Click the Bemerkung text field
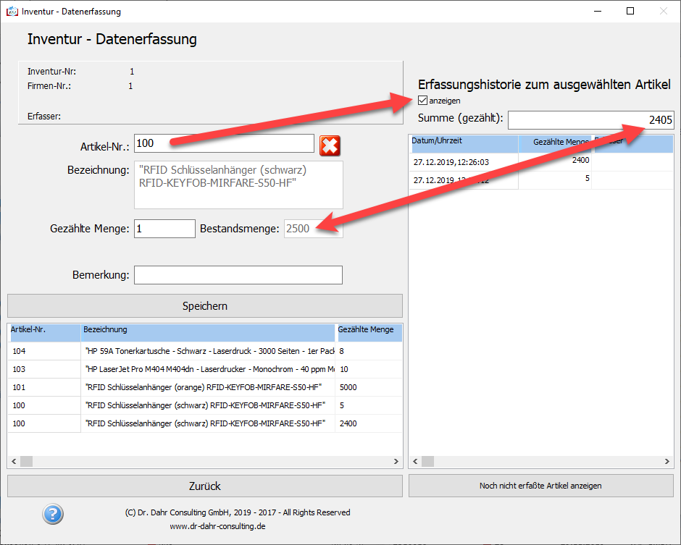681x545 pixels. [x=238, y=276]
